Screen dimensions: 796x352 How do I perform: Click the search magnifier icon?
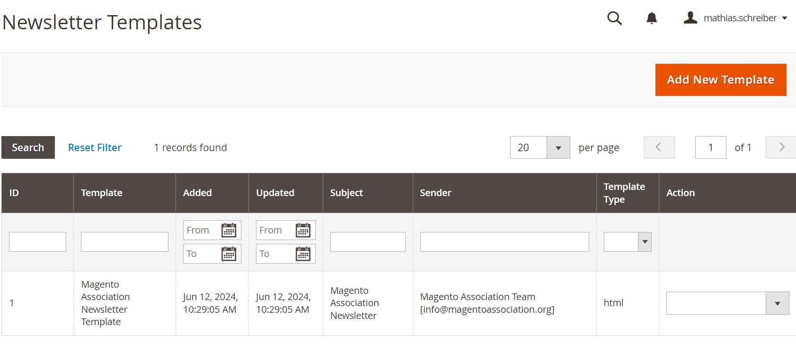click(x=614, y=18)
